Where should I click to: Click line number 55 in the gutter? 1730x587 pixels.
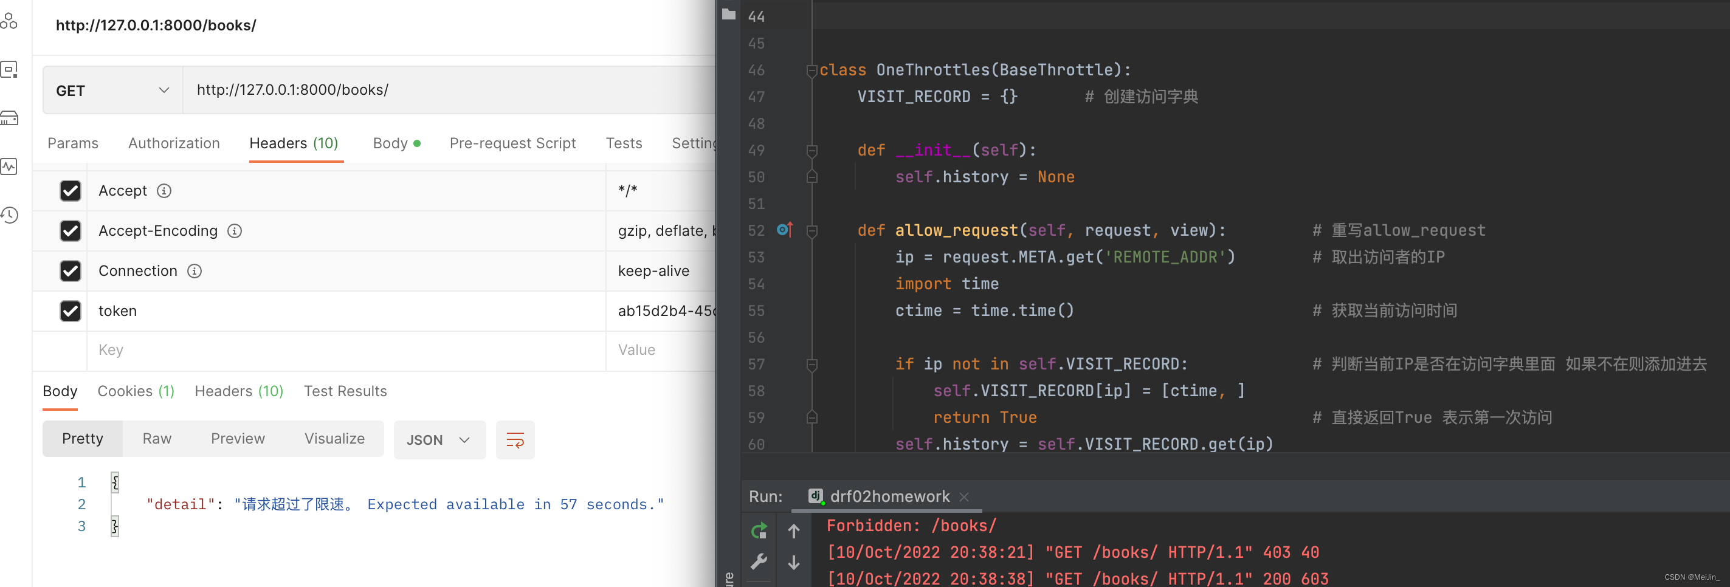[756, 311]
